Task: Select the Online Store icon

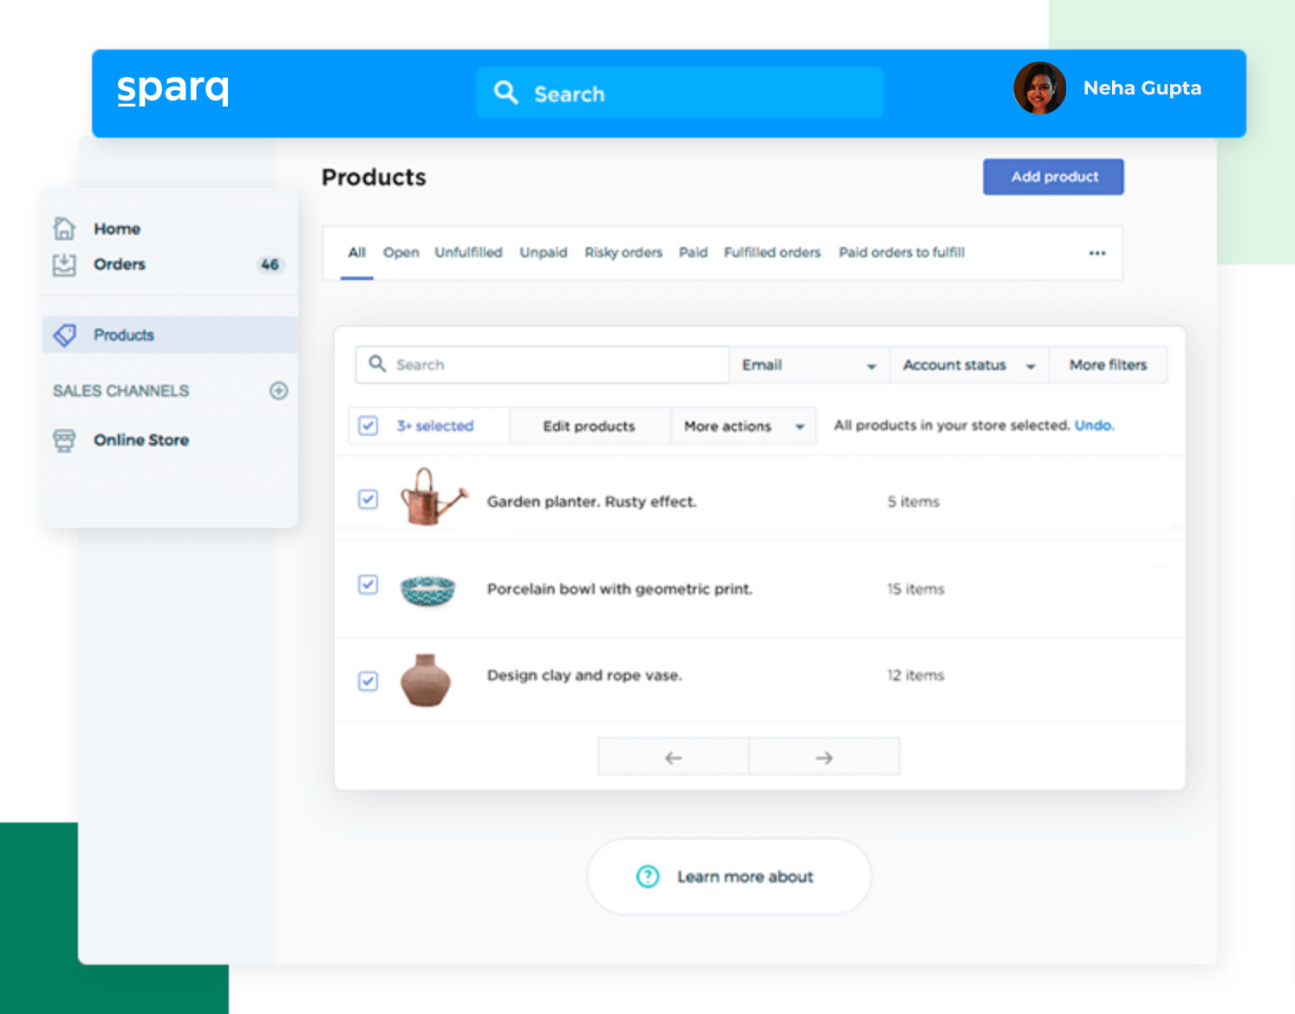Action: [64, 440]
